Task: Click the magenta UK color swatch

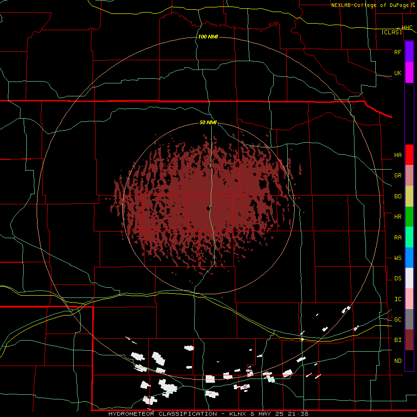Action: [409, 73]
